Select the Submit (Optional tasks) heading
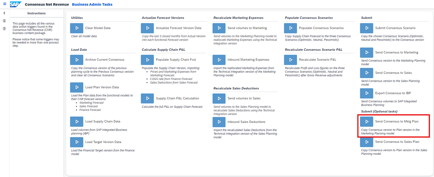Image resolution: width=434 pixels, height=177 pixels. tap(379, 111)
